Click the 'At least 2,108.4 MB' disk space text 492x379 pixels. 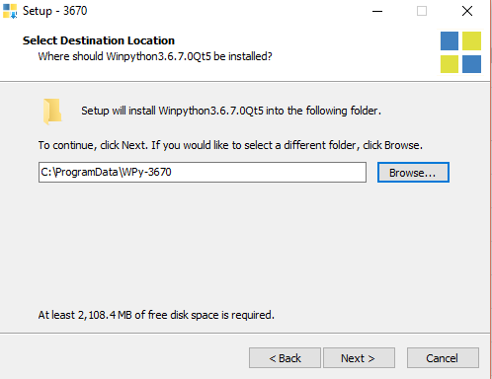click(x=156, y=315)
